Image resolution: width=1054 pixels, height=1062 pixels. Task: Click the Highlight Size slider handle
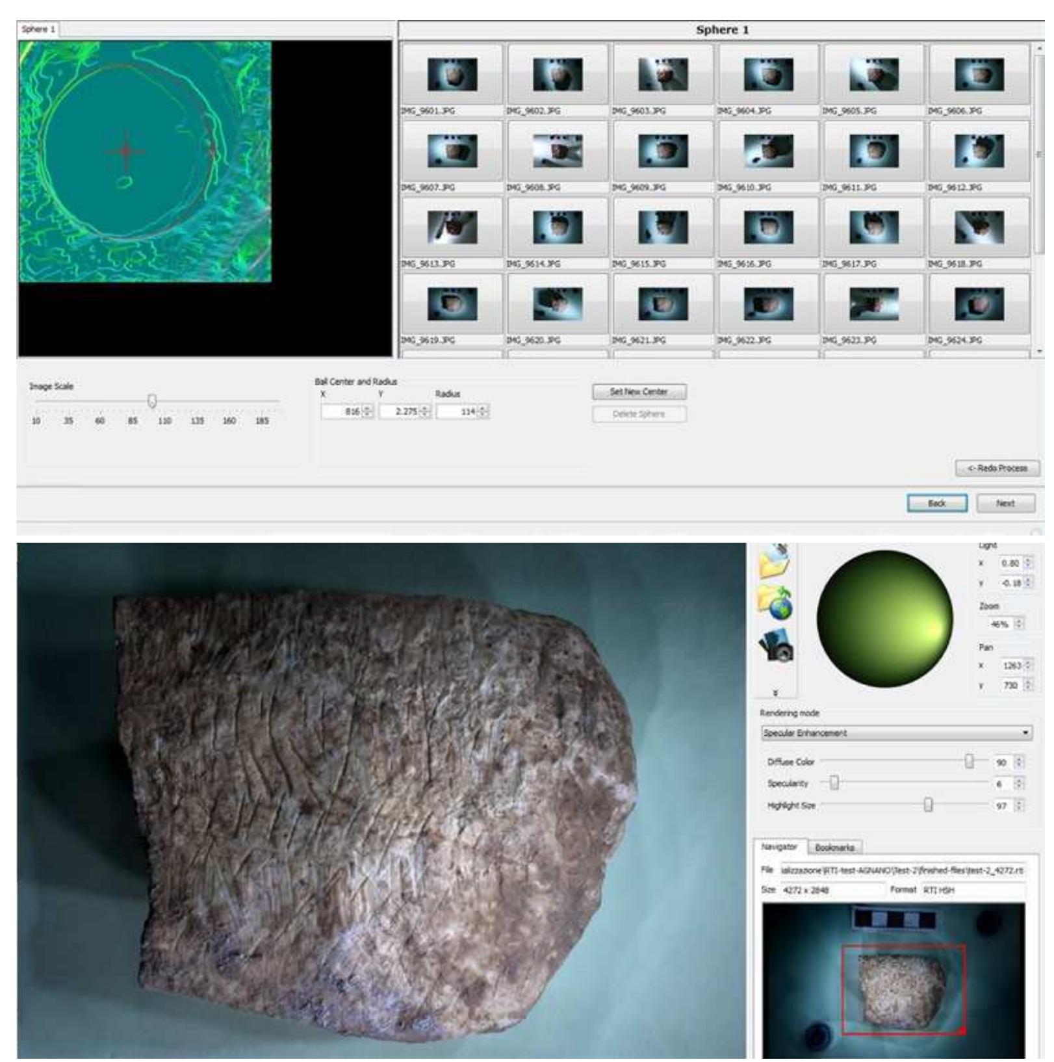928,805
